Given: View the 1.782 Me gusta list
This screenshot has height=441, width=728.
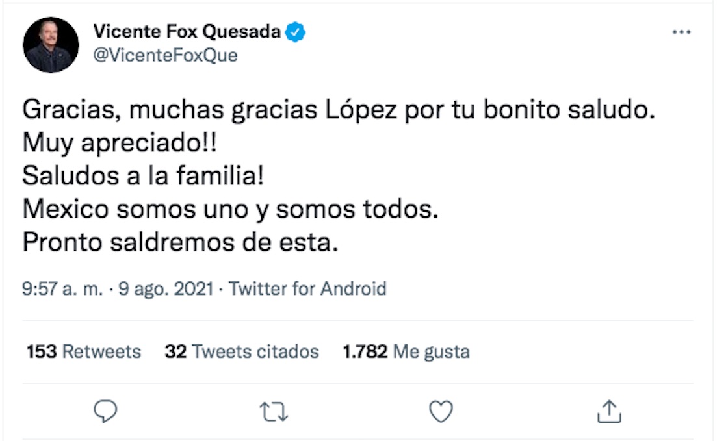Looking at the screenshot, I should [x=406, y=351].
